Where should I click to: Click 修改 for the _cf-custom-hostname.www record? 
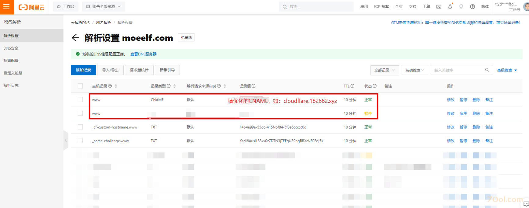pos(451,127)
